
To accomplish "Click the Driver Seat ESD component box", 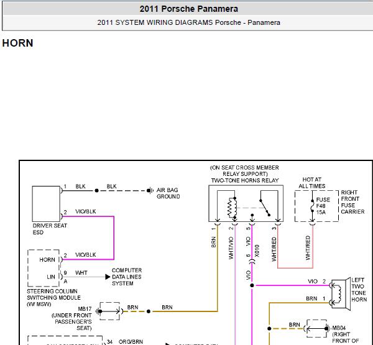I will point(46,204).
